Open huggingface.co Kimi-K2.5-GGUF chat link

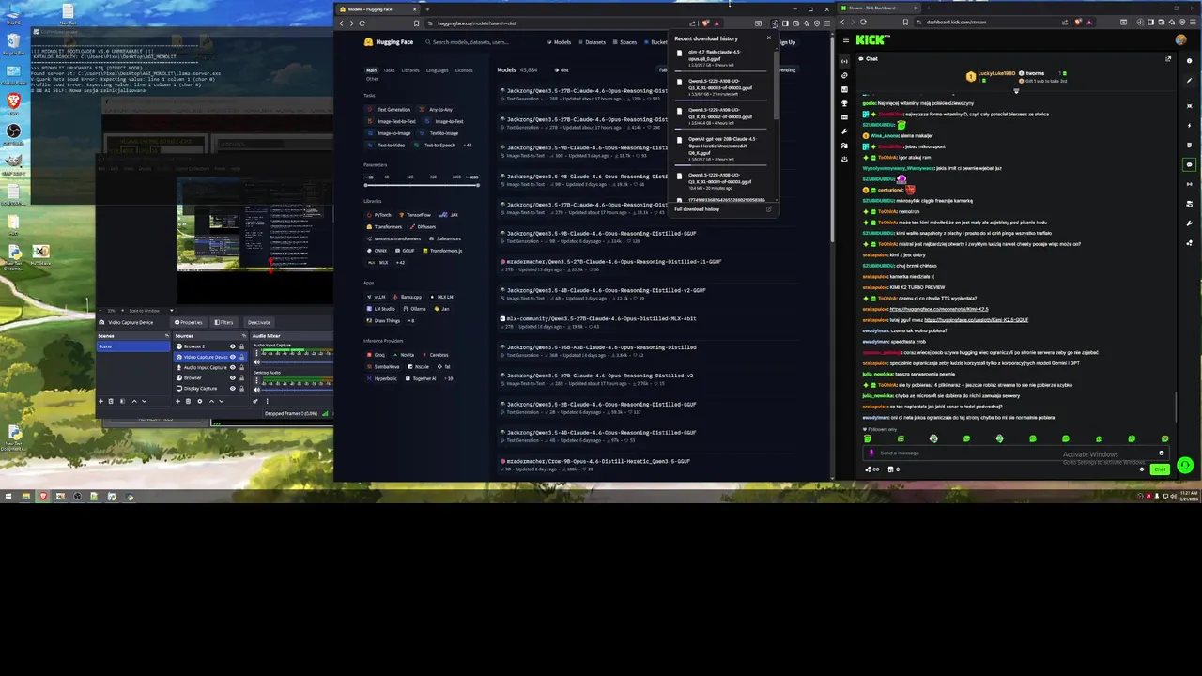(x=977, y=320)
